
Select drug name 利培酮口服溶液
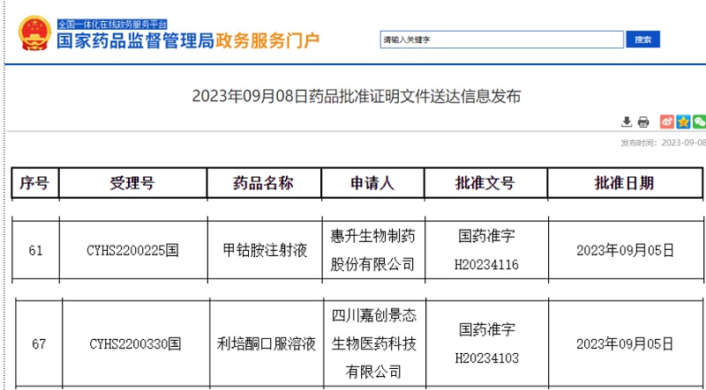click(267, 344)
